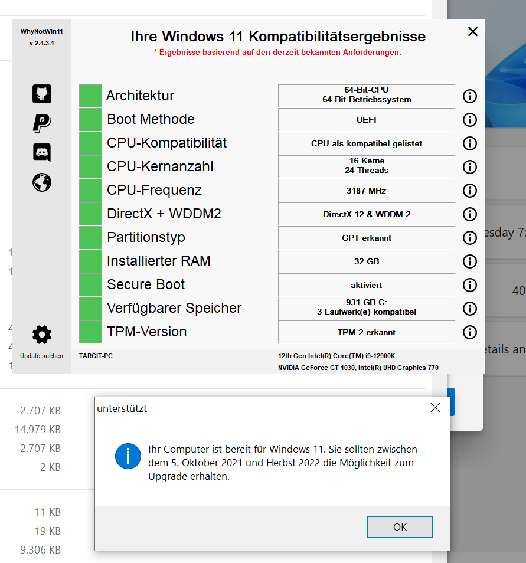Viewport: 526px width, 563px height.
Task: Show info for Partitionstyp row
Action: (x=469, y=238)
